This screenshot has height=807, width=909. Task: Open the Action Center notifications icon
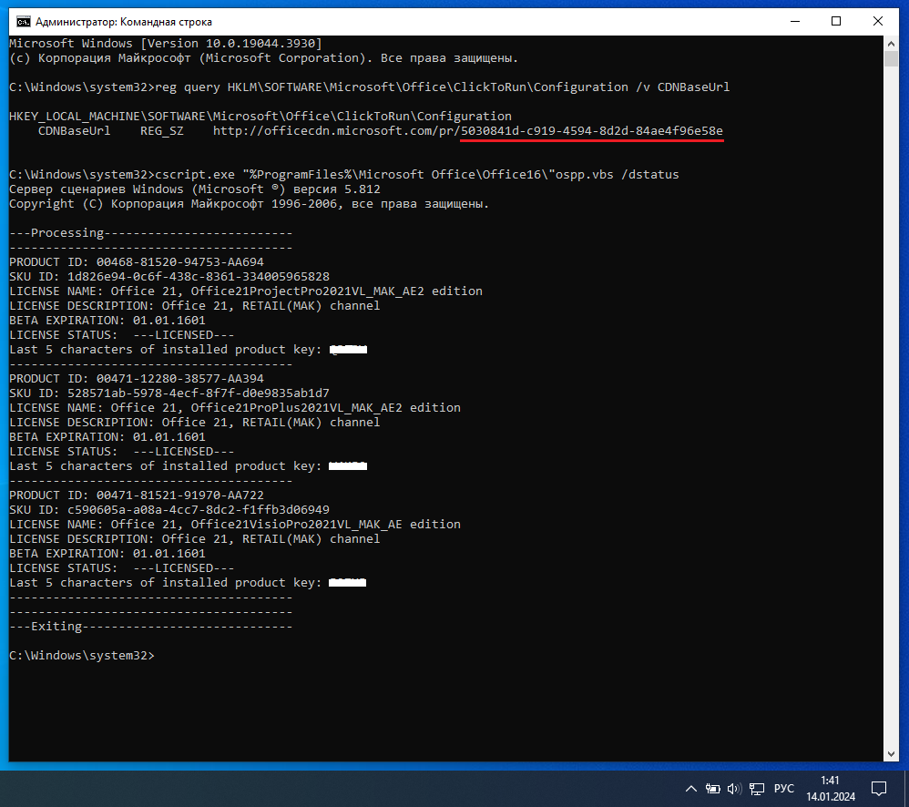[x=879, y=789]
